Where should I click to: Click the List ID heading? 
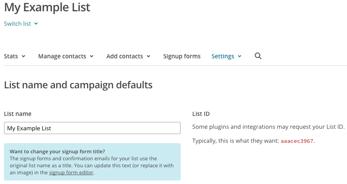tap(201, 114)
